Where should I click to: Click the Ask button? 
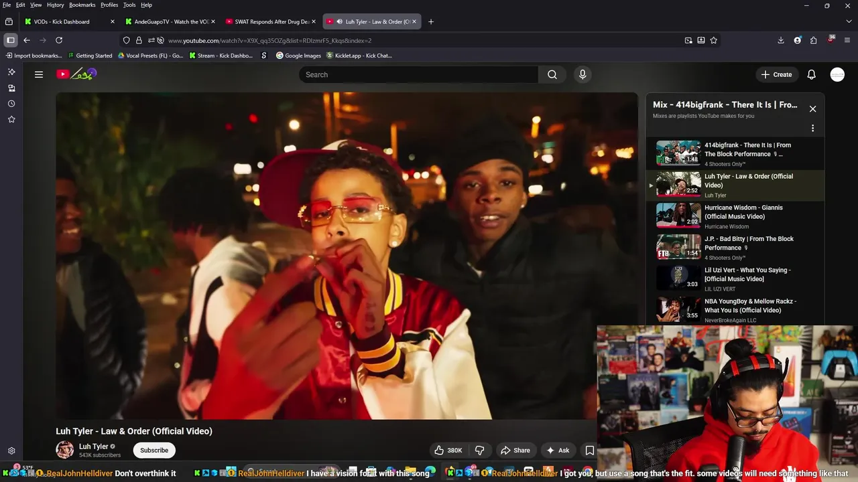coord(558,451)
